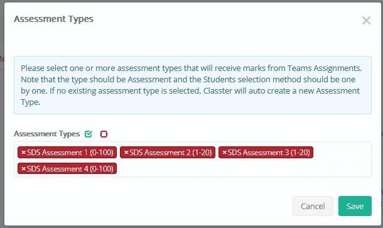The width and height of the screenshot is (383, 228).
Task: Click the Assessment Types dialog title
Action: point(54,19)
